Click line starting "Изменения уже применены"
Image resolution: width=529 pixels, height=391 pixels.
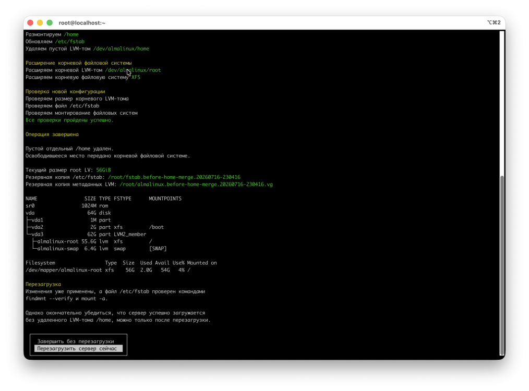click(115, 291)
